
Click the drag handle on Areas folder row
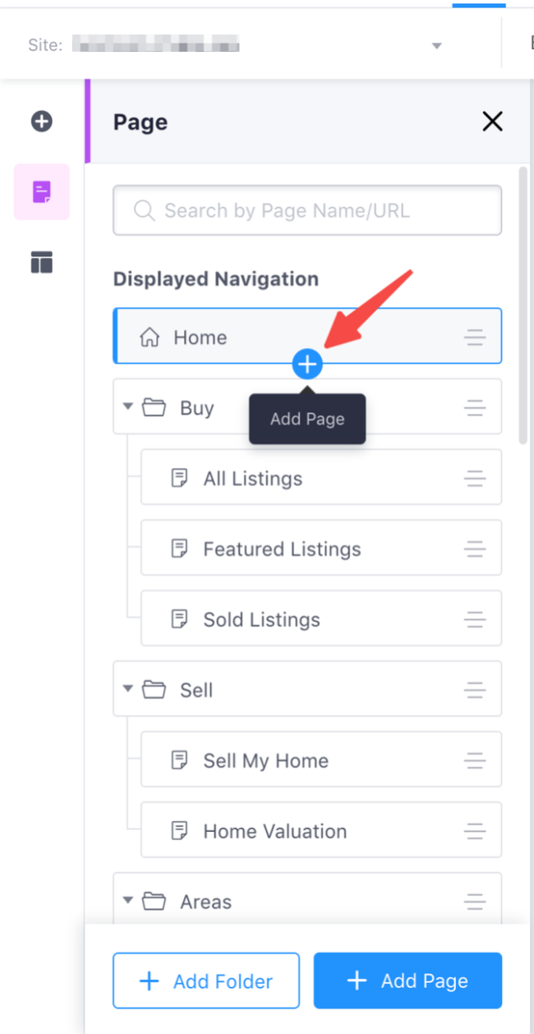click(x=475, y=902)
